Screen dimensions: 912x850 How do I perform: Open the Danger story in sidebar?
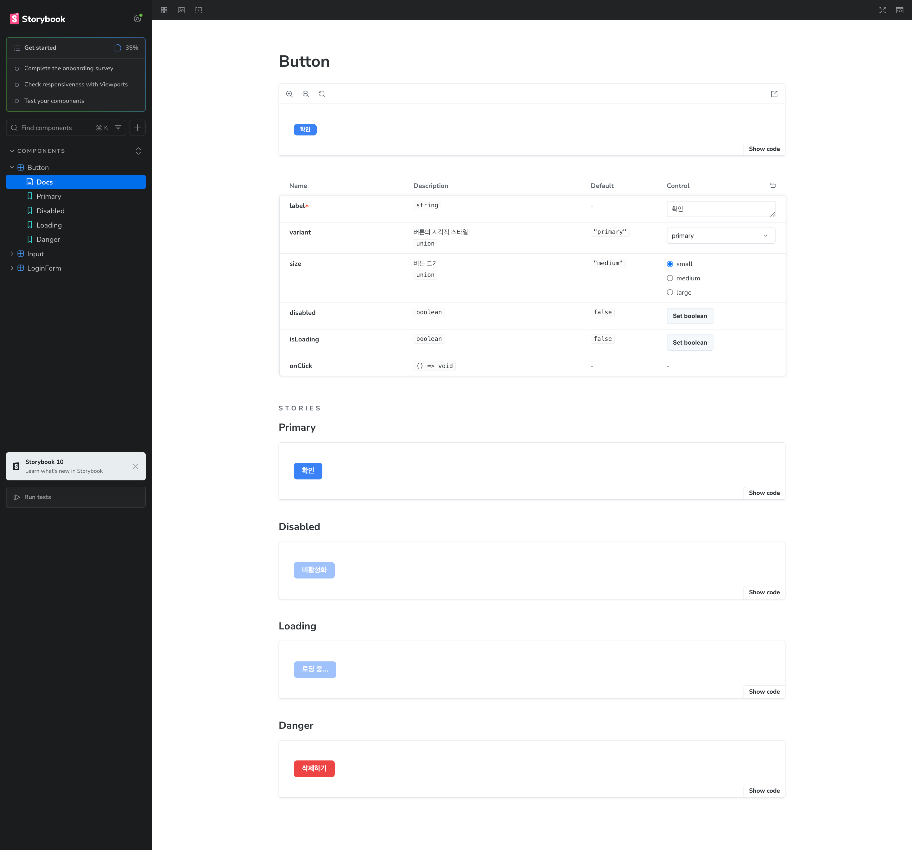click(48, 239)
